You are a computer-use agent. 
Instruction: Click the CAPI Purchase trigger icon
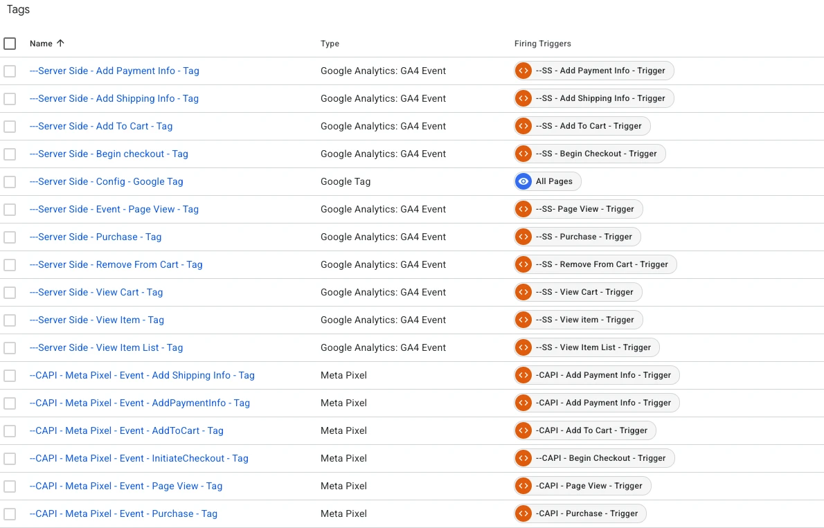[523, 513]
